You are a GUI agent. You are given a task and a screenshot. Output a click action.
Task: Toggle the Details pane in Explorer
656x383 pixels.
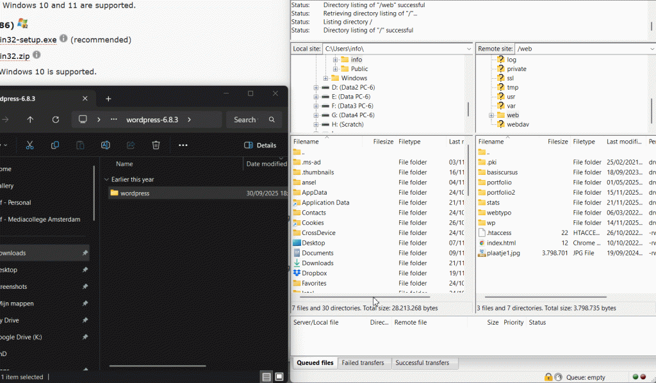click(x=261, y=145)
